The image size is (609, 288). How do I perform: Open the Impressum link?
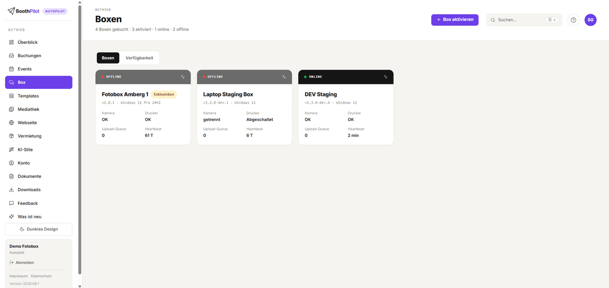click(18, 276)
